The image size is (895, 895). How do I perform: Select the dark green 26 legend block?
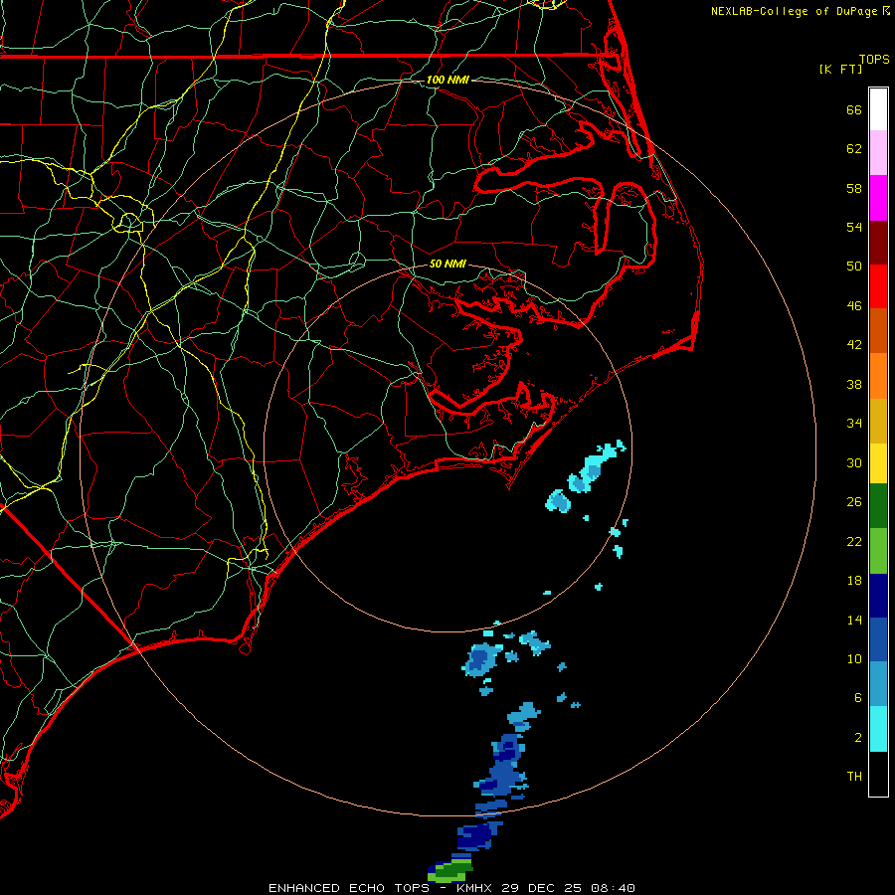tap(878, 506)
